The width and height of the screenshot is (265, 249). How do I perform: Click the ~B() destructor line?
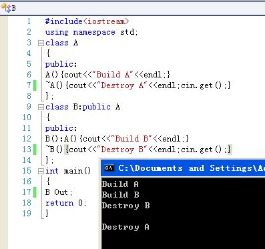click(138, 150)
